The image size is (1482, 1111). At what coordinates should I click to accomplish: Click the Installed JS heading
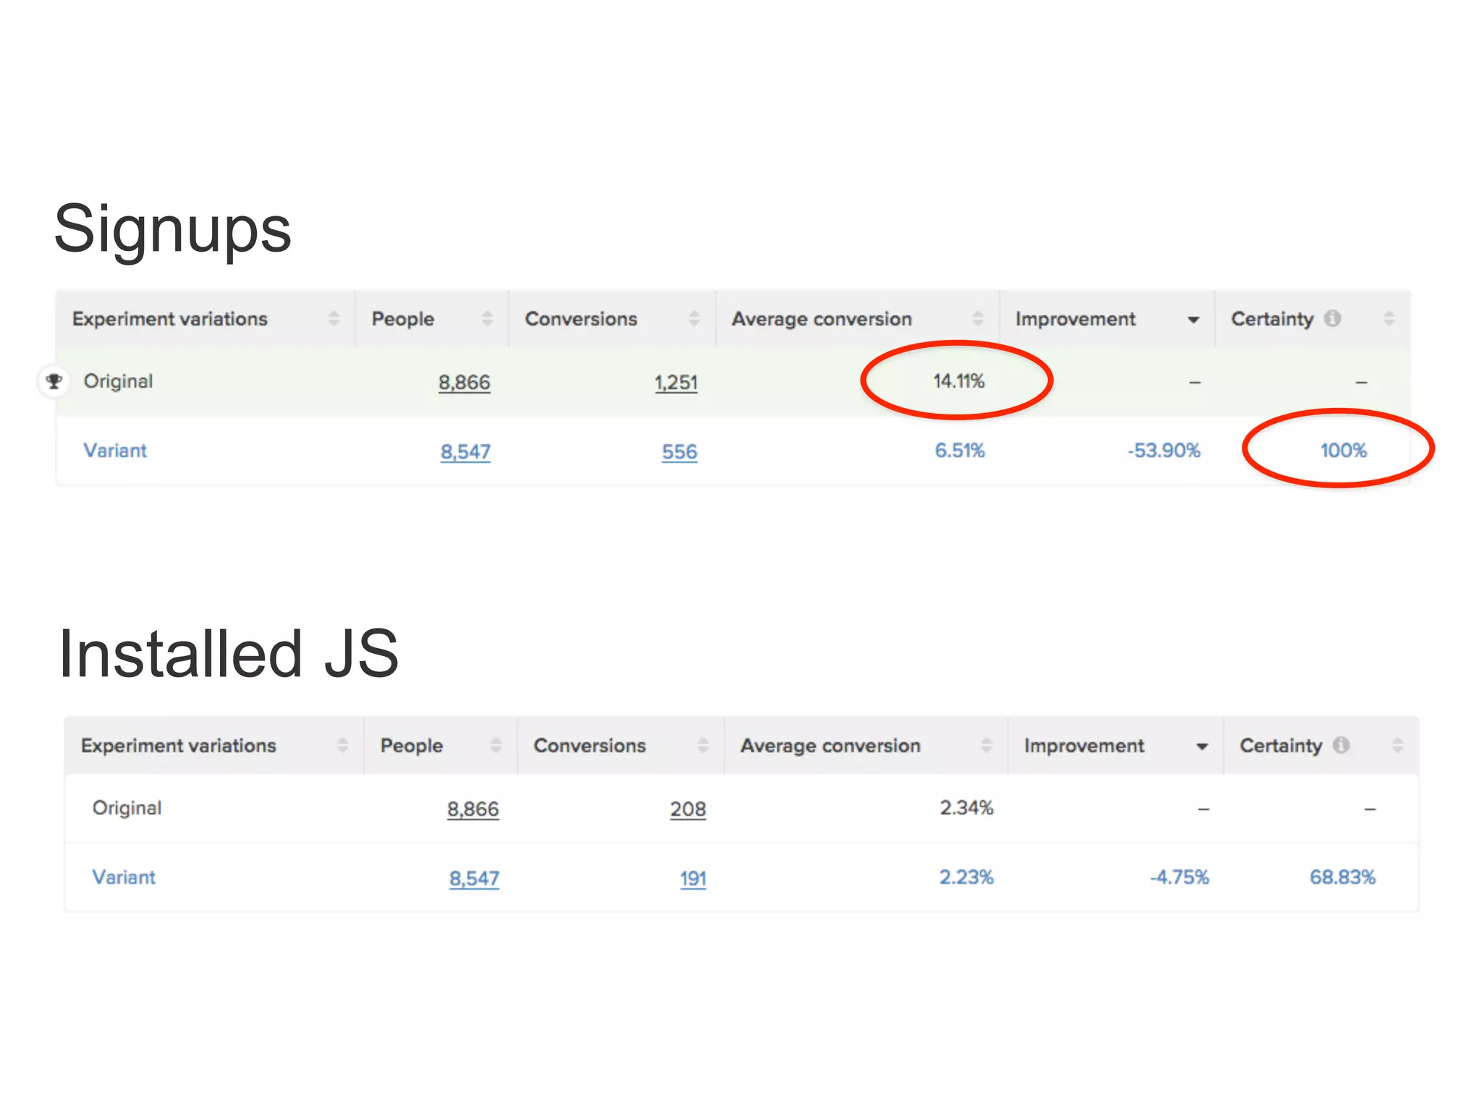[229, 653]
